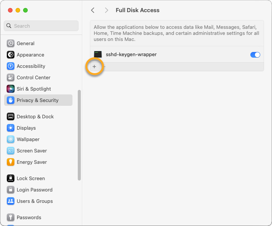The height and width of the screenshot is (226, 272).
Task: Open Privacy & Security section
Action: (x=38, y=100)
